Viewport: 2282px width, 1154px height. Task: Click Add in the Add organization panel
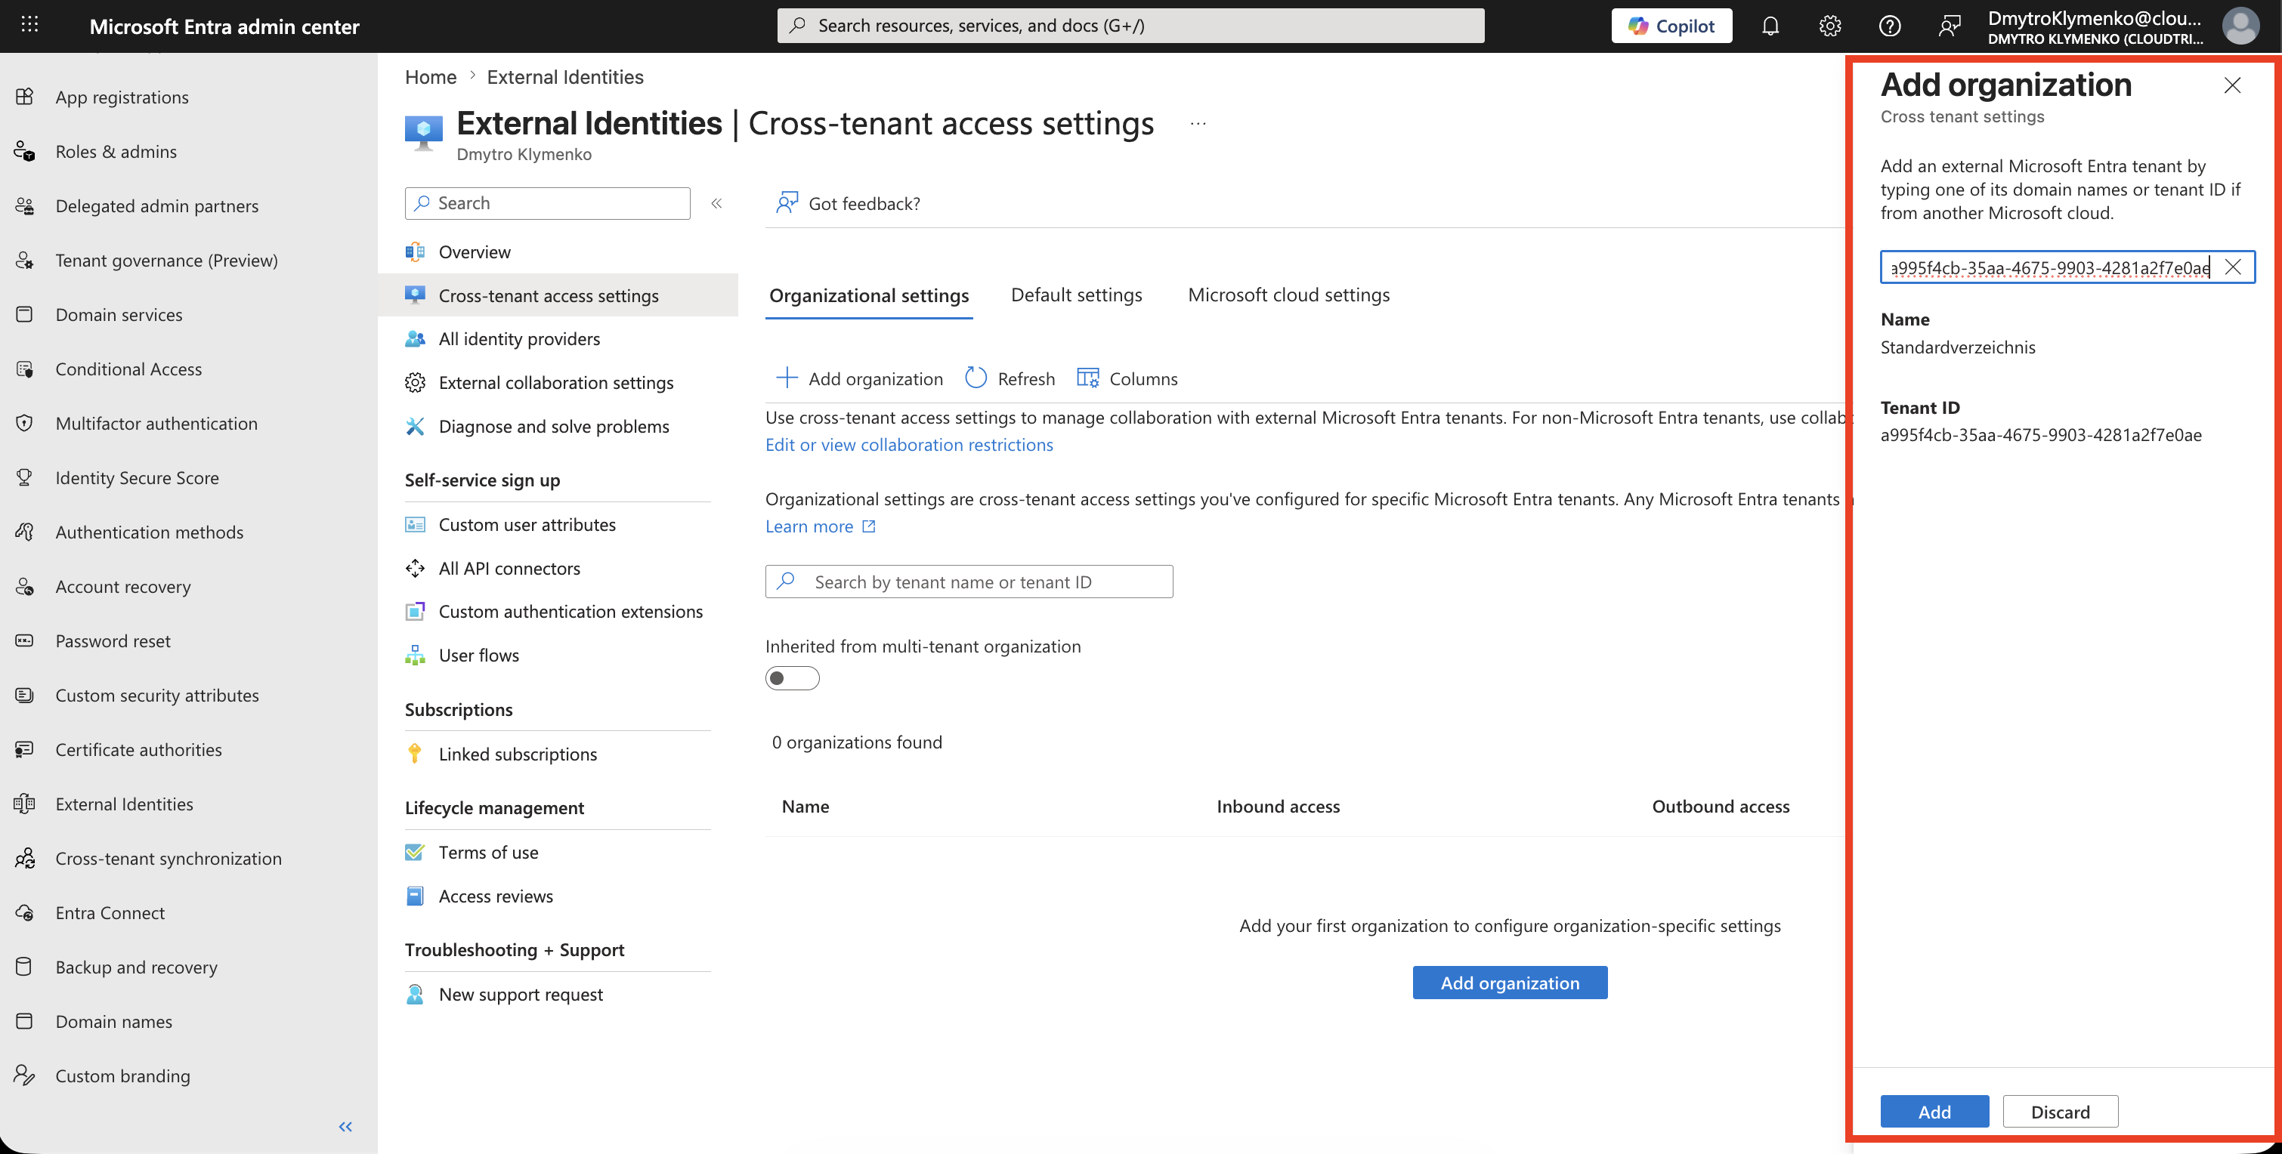tap(1934, 1111)
